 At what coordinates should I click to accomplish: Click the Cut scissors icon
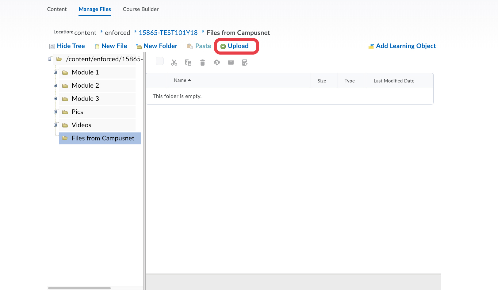[174, 63]
